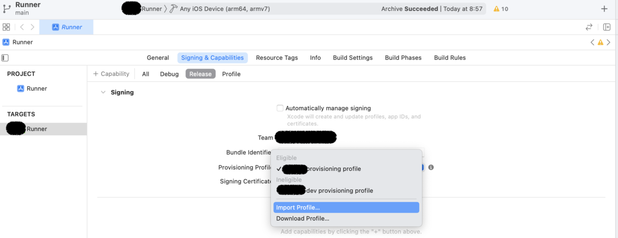Click the warning triangle showing 10 issues

coord(501,9)
